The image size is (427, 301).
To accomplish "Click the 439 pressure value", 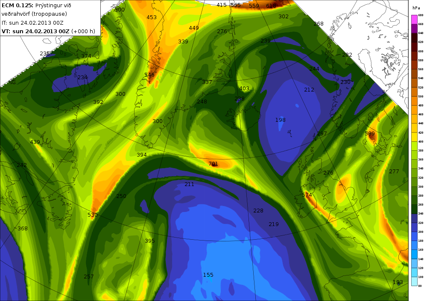I will pyautogui.click(x=35, y=142).
